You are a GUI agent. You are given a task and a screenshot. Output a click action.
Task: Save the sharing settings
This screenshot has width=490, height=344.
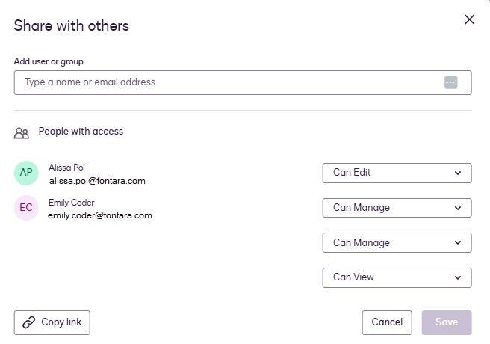click(447, 322)
